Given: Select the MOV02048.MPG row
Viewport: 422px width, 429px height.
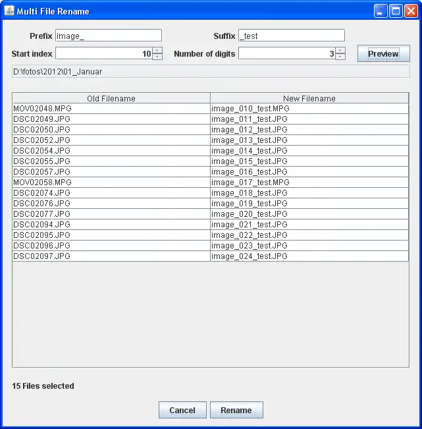Looking at the screenshot, I should (211, 109).
